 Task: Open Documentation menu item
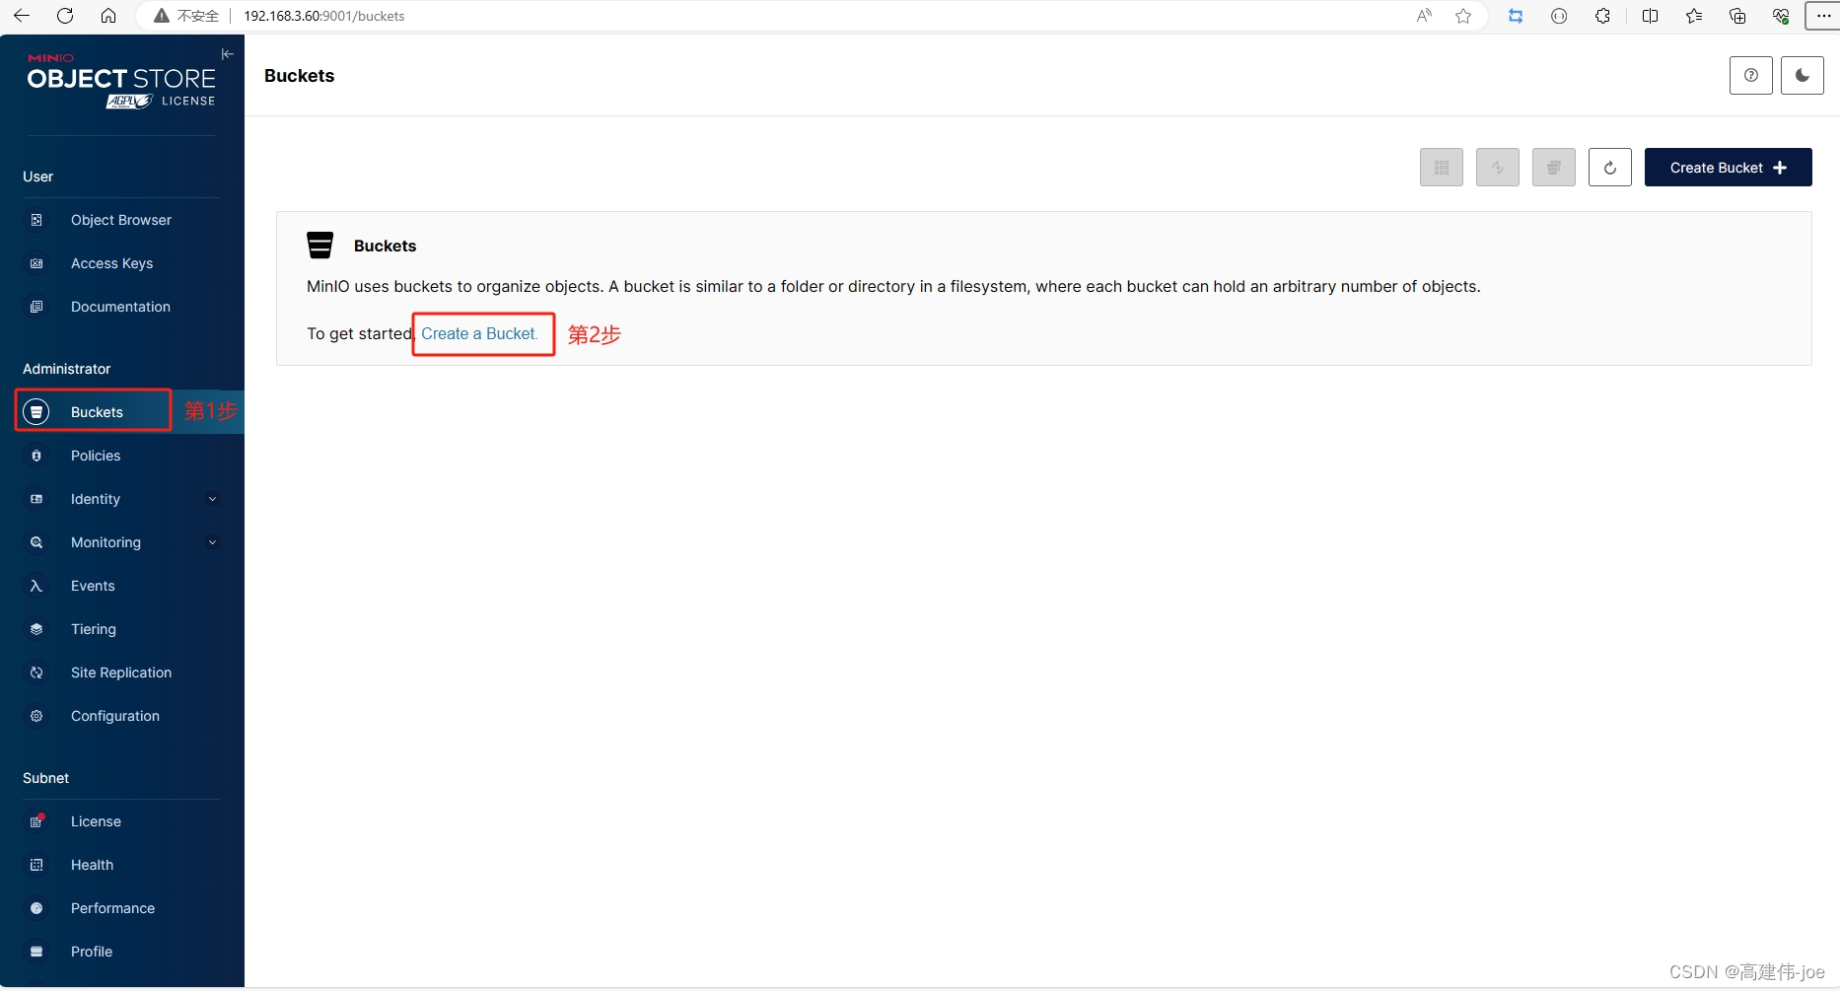coord(121,307)
